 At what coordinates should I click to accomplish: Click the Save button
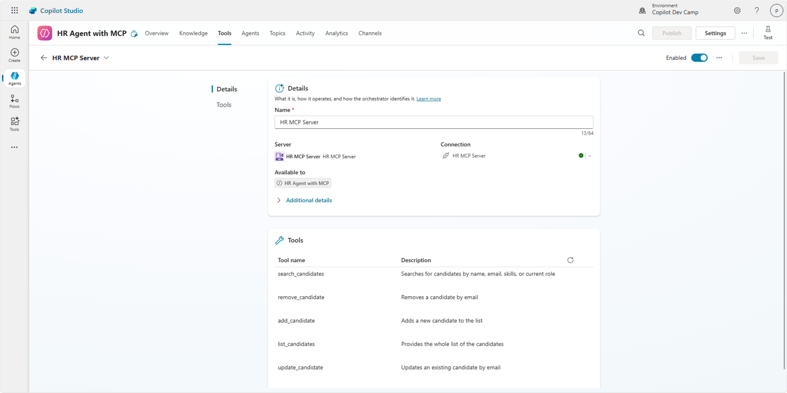(758, 58)
